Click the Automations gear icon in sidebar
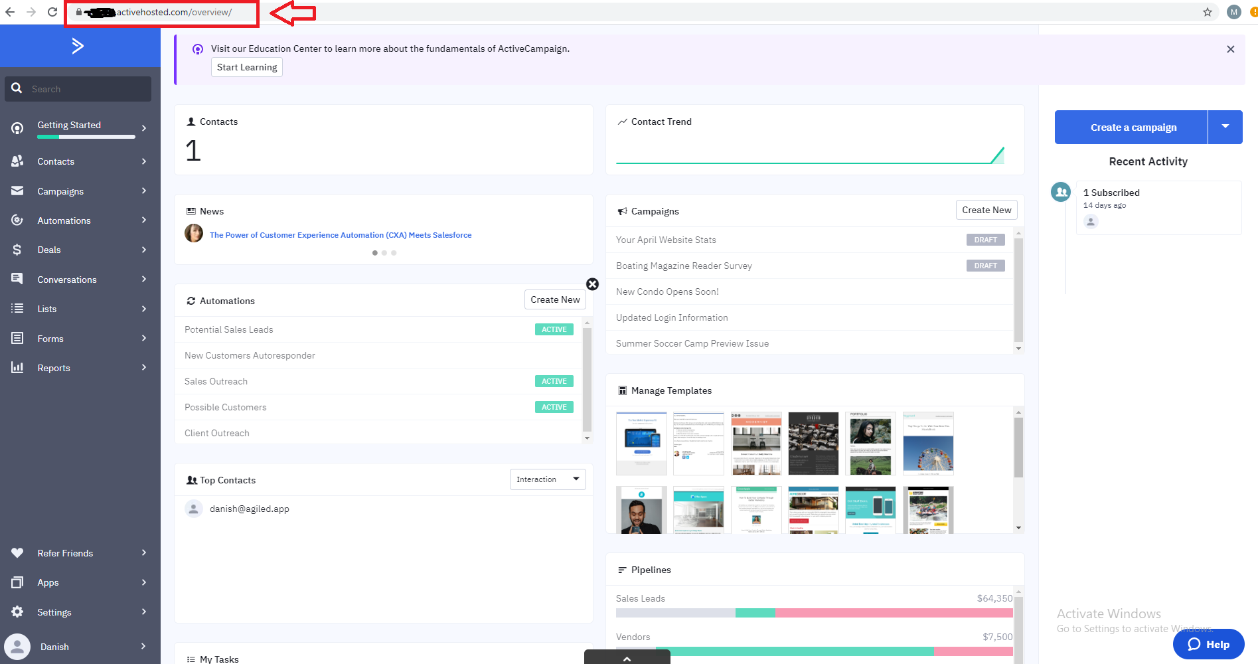 point(17,220)
